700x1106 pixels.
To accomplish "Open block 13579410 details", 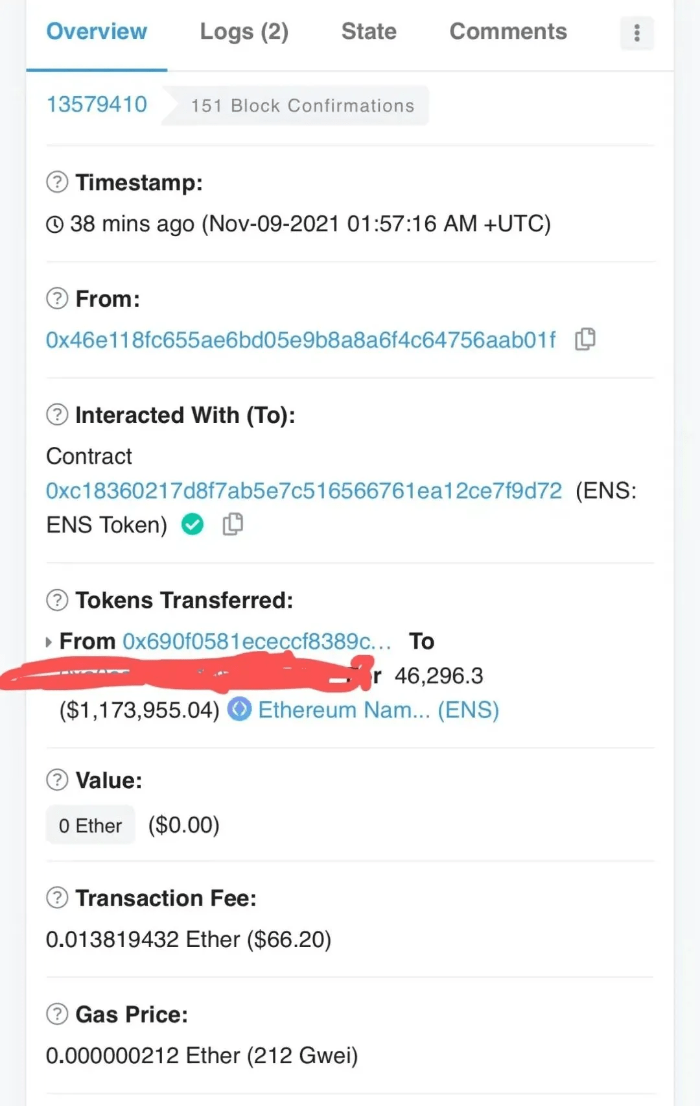I will [x=96, y=104].
